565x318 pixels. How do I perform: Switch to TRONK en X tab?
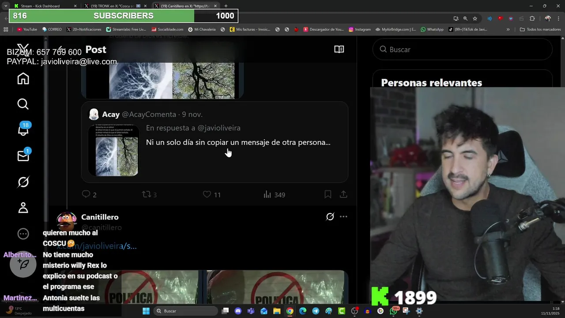116,6
